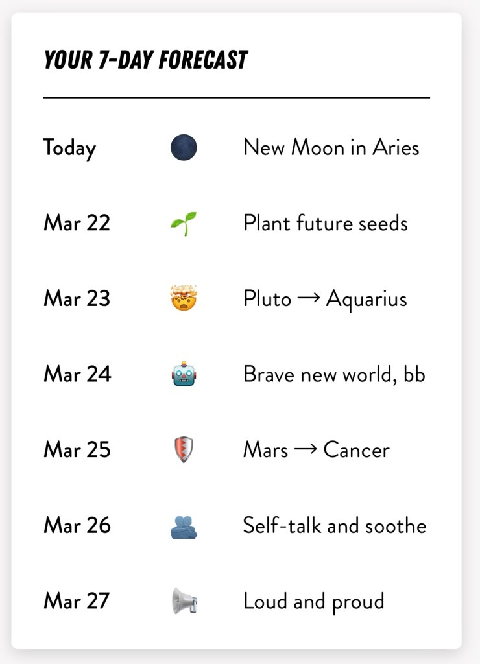The width and height of the screenshot is (480, 664).
Task: Select 'Pluto → Aquarius' forecast text
Action: click(x=325, y=299)
